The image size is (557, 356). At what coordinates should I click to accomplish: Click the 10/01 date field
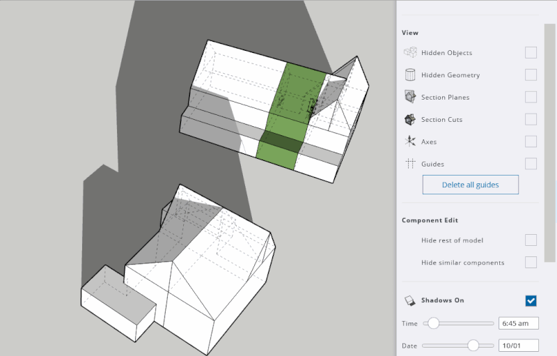[x=518, y=346]
